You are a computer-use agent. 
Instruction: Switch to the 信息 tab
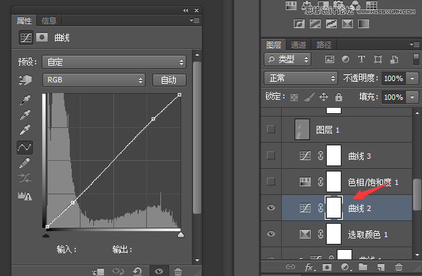click(49, 20)
